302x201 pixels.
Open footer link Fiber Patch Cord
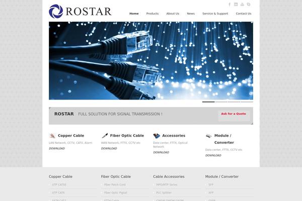pos(115,184)
